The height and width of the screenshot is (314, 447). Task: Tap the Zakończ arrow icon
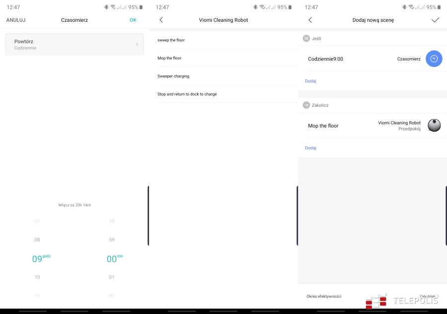pyautogui.click(x=306, y=105)
